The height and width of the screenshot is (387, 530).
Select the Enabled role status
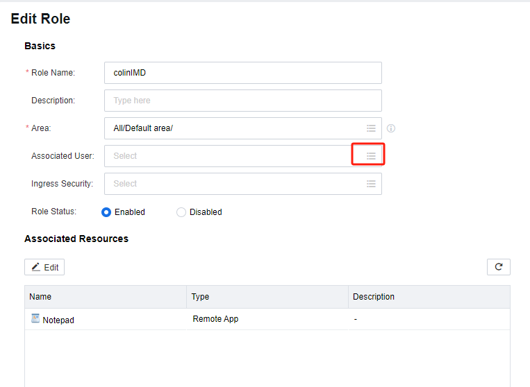106,212
